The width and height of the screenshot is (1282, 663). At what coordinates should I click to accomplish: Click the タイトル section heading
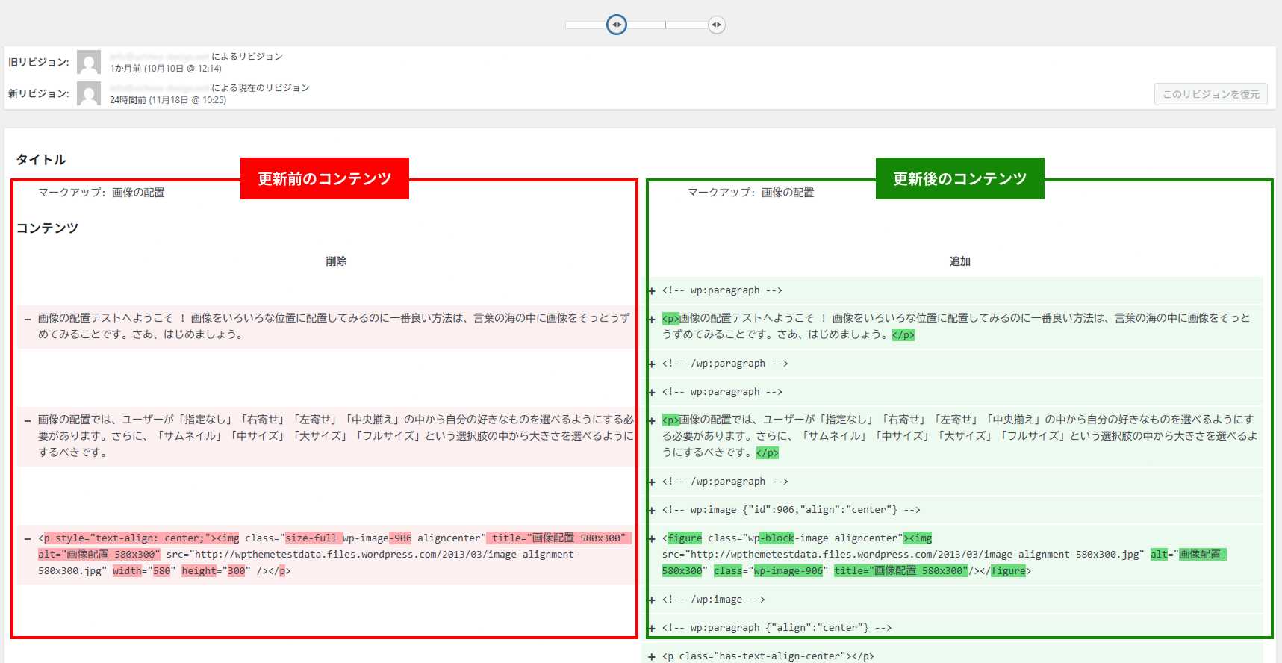[x=41, y=160]
